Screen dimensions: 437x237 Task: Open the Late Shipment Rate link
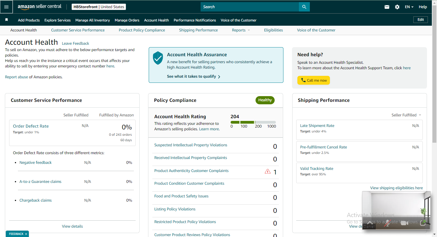(x=317, y=126)
